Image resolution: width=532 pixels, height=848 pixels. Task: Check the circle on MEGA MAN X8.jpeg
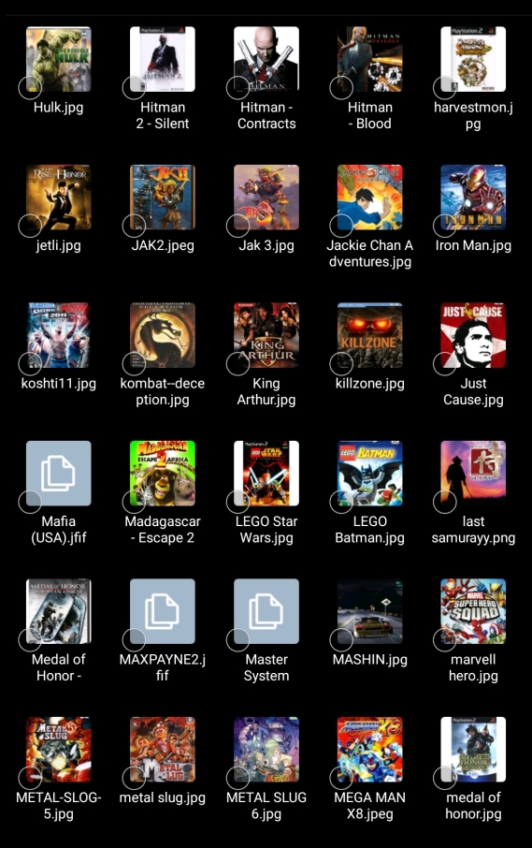tap(341, 778)
